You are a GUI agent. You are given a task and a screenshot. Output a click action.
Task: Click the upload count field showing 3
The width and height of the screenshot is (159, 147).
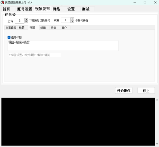[20, 21]
